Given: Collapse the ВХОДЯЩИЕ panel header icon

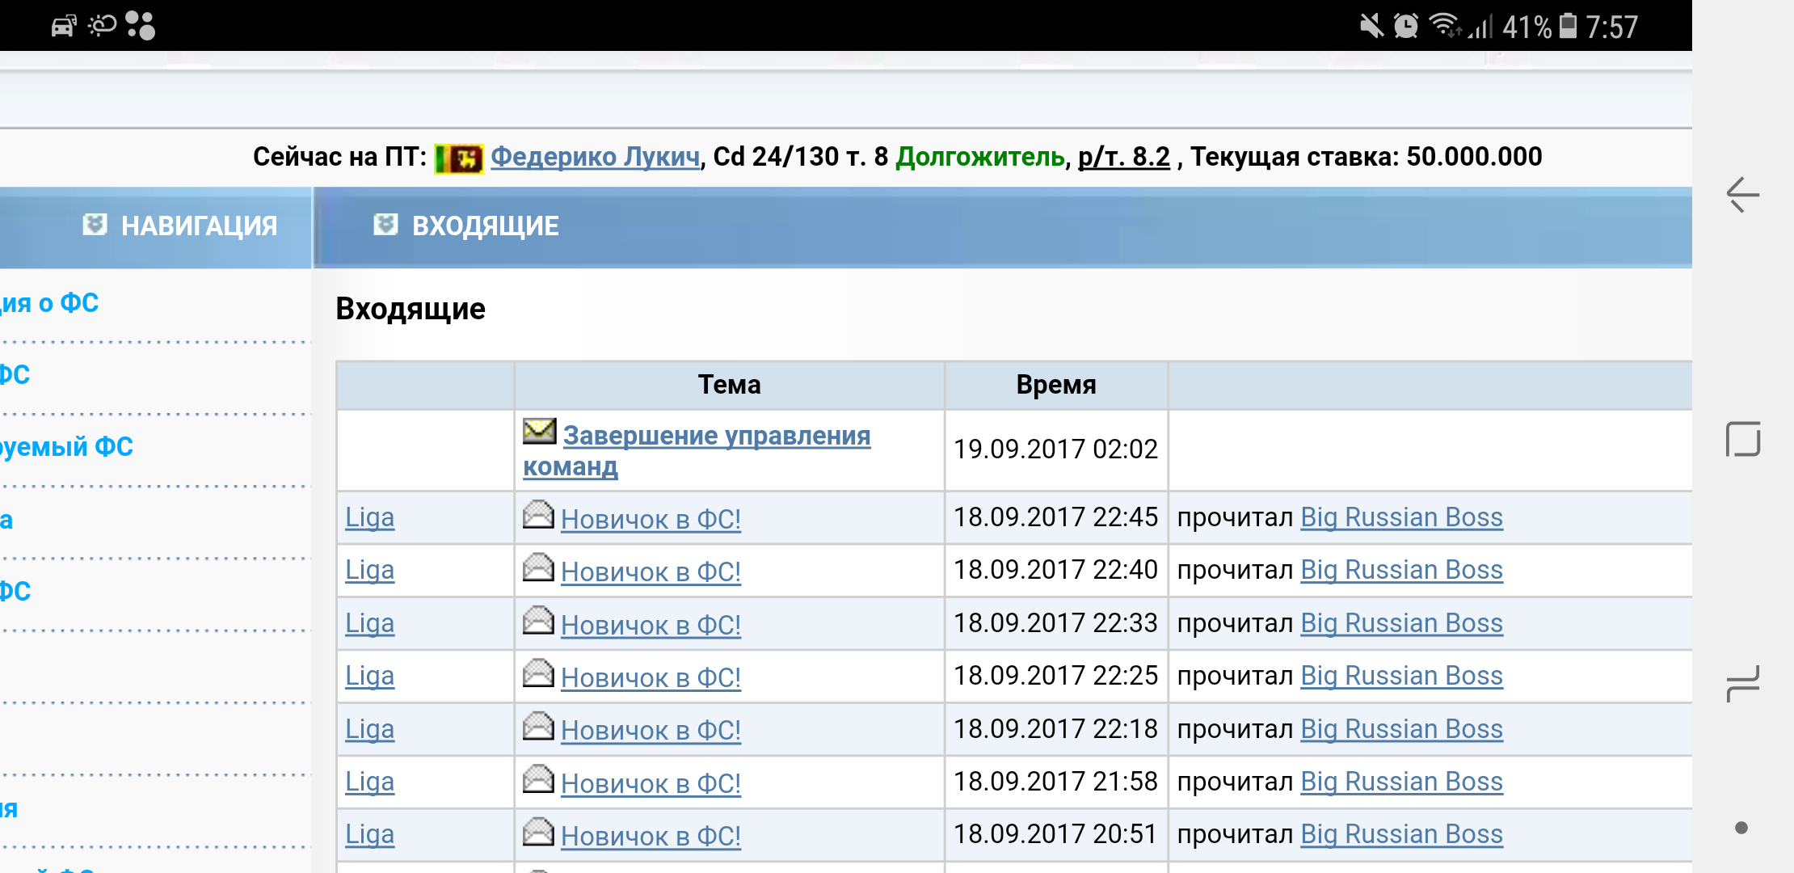Looking at the screenshot, I should [x=385, y=225].
